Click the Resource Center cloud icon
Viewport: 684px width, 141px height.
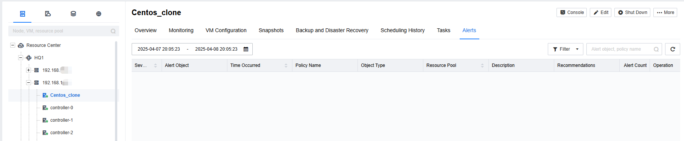(x=21, y=45)
